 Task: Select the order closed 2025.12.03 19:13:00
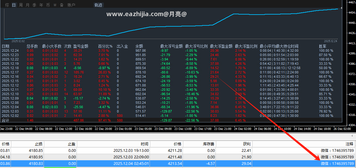178,150
